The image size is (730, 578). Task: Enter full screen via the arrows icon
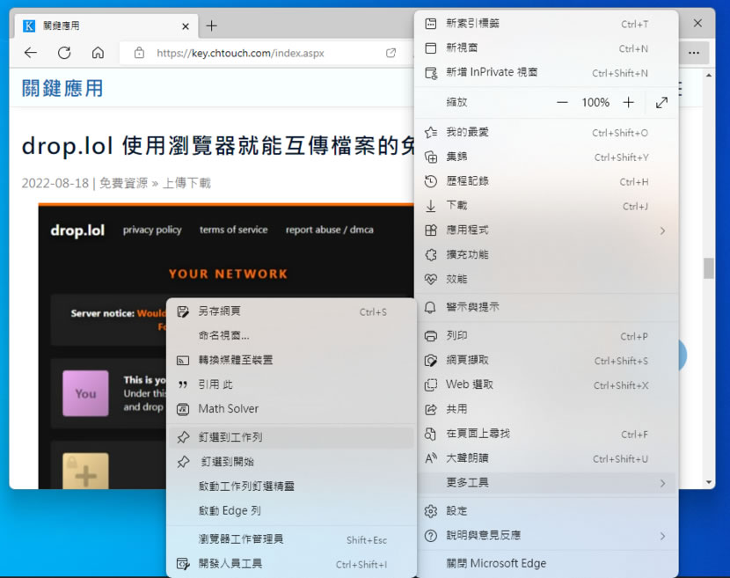click(x=661, y=102)
